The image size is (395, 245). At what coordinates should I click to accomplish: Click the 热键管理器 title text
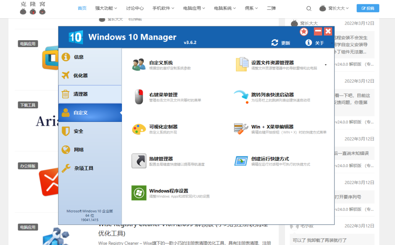pos(161,159)
